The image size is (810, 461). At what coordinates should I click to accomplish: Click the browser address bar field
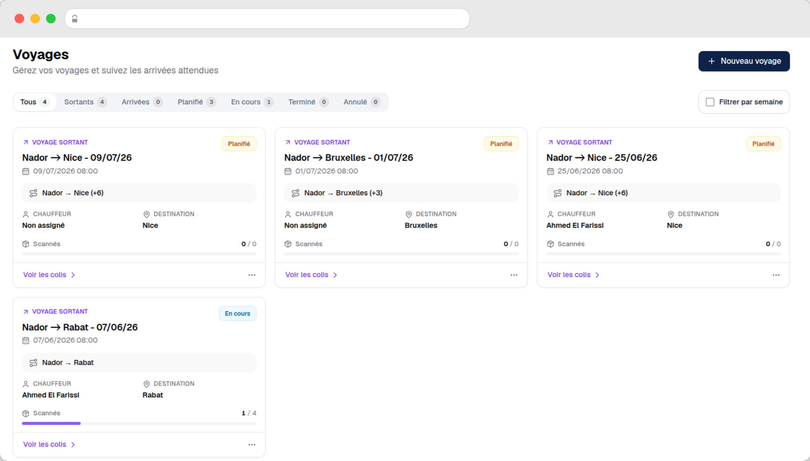click(x=267, y=19)
